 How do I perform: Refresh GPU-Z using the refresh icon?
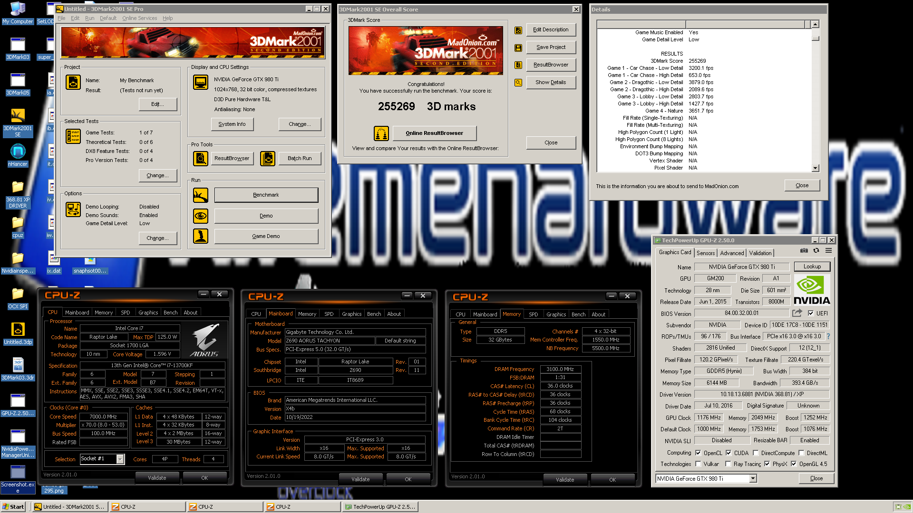coord(816,250)
